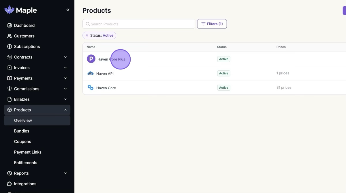Collapse the sidebar with double-chevron icon
Image resolution: width=346 pixels, height=193 pixels.
click(x=68, y=10)
